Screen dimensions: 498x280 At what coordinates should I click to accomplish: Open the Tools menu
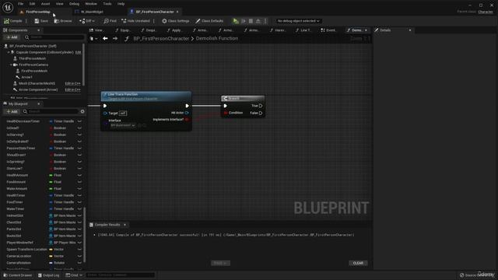tap(107, 4)
